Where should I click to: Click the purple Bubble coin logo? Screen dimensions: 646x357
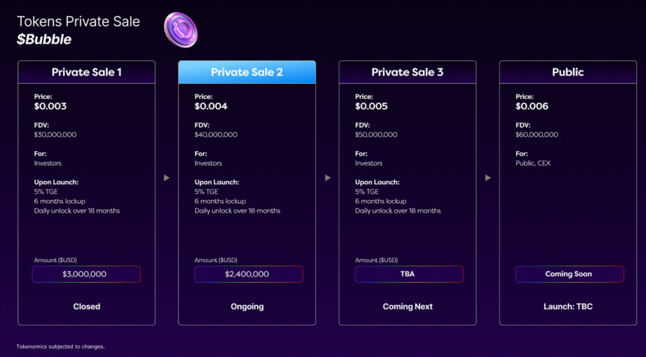181,30
